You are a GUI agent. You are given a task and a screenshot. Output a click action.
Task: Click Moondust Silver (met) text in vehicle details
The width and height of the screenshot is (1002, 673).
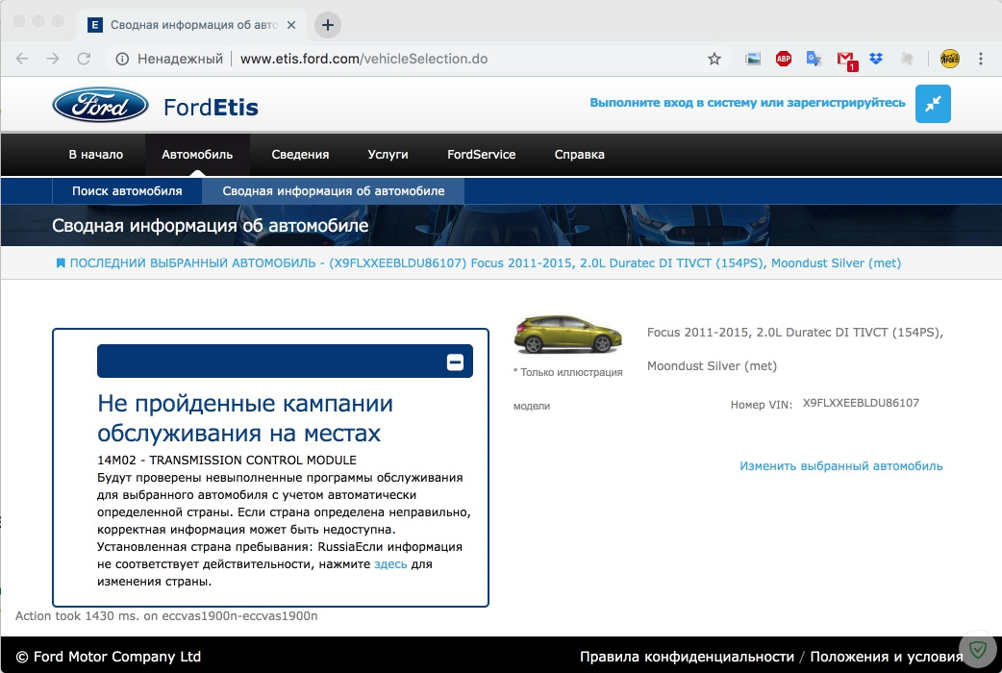click(x=712, y=366)
